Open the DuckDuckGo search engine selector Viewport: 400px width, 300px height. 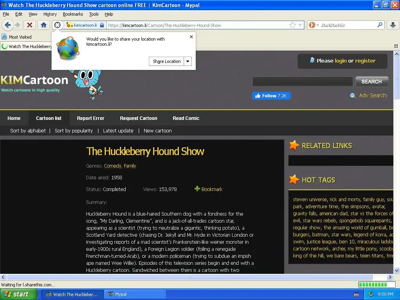click(x=314, y=25)
